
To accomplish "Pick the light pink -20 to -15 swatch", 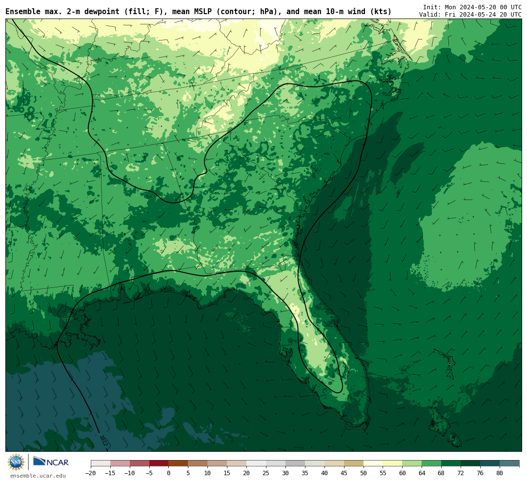I will tap(101, 463).
